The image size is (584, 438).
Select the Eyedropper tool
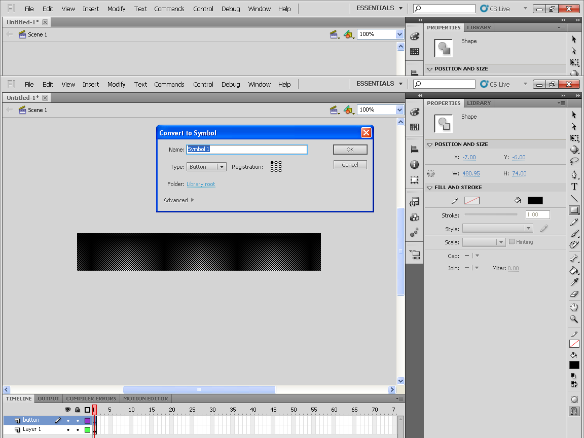coord(574,282)
